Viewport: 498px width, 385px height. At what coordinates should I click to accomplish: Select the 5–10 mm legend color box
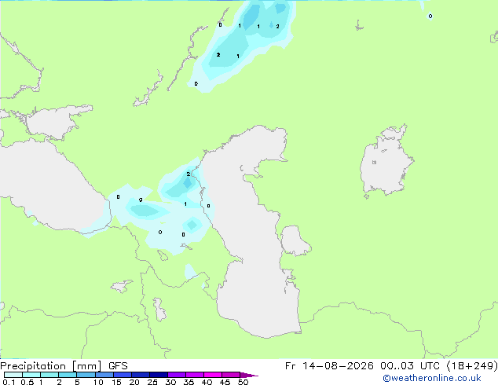[x=86, y=375]
